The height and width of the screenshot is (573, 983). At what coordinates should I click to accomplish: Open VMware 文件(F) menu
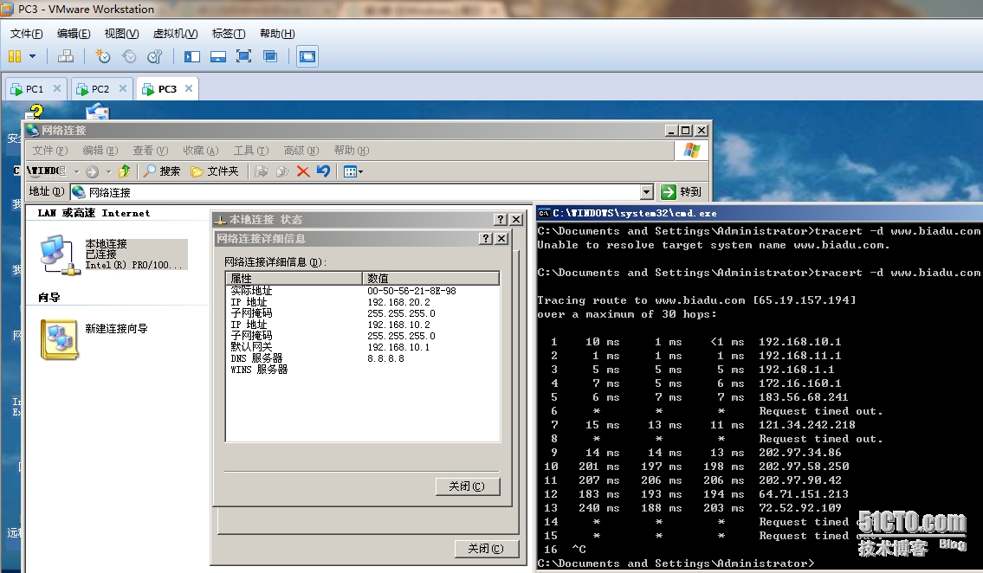click(x=26, y=34)
